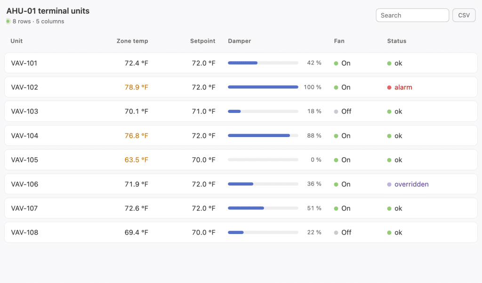Click the 71.0 °F setpoint for VAV-103
Viewport: 482px width, 283px height.
pyautogui.click(x=203, y=111)
